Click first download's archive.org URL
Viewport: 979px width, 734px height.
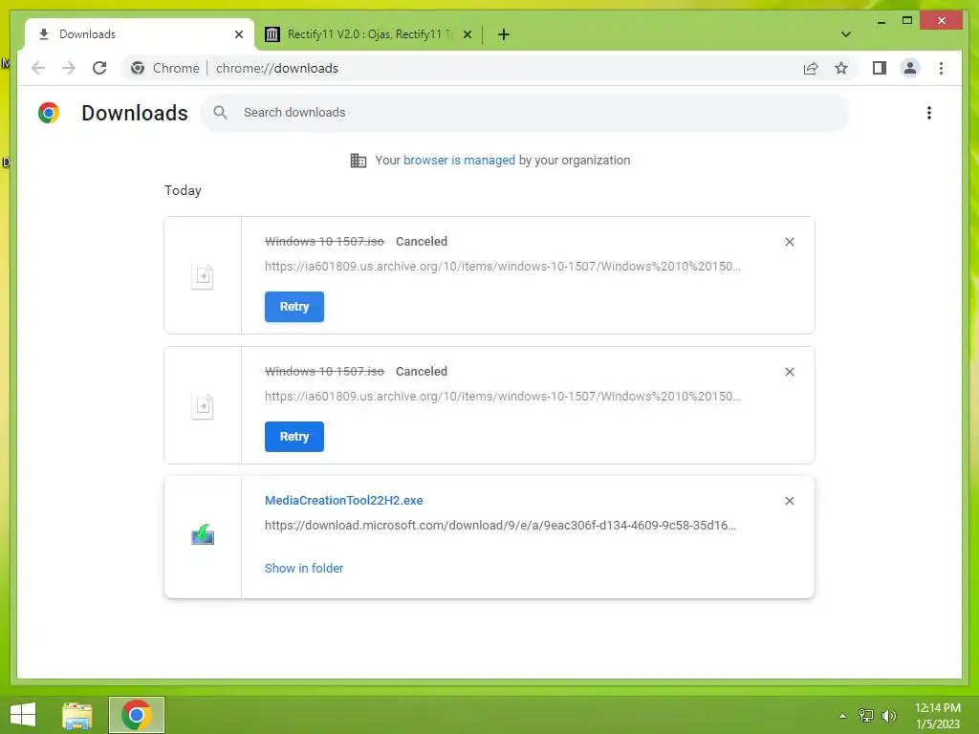[503, 266]
